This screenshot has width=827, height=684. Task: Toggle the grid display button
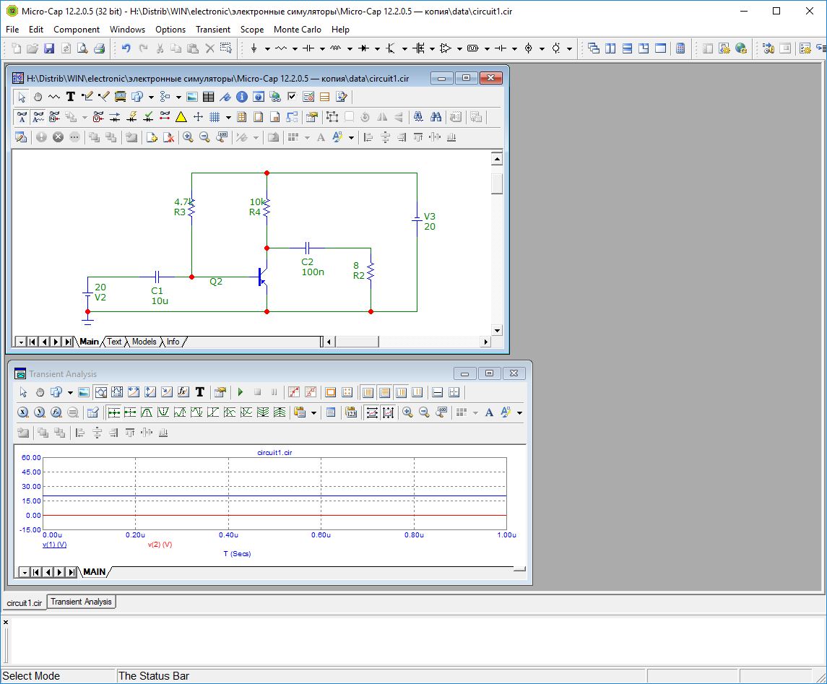(215, 117)
